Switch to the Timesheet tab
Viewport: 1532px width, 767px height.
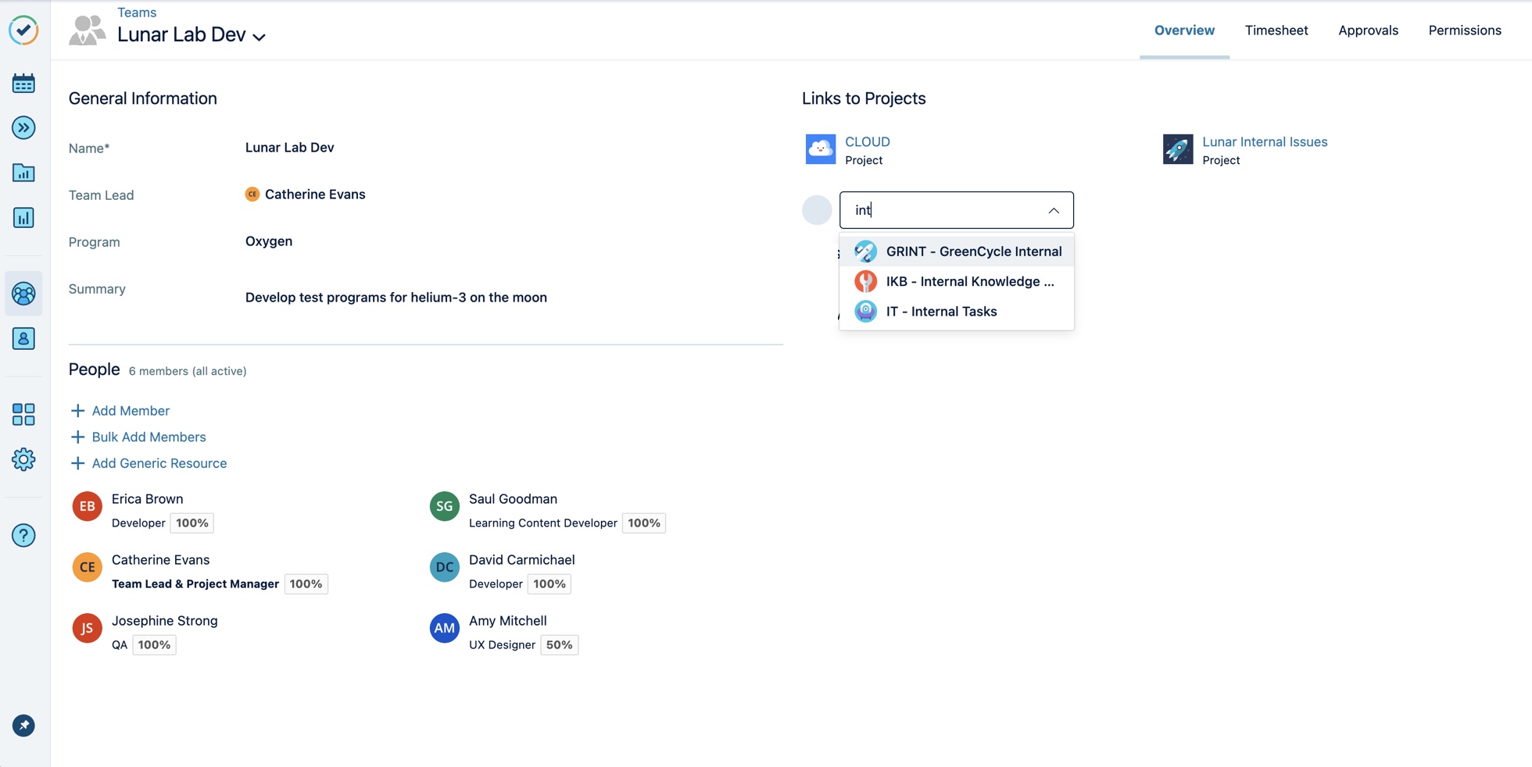(1276, 30)
